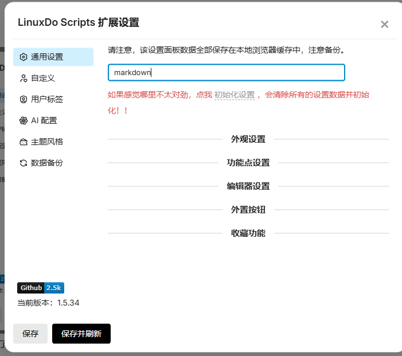Screen dimensions: 402x356
Task: Open the 通用设置 tab
Action: click(53, 57)
